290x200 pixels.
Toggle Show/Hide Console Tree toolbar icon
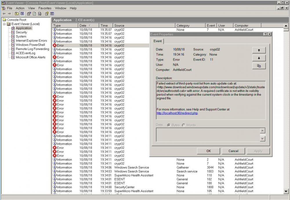[22, 14]
